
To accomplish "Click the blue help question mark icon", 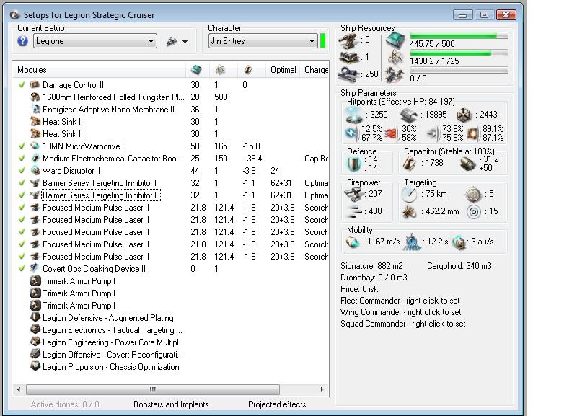I will (22, 41).
